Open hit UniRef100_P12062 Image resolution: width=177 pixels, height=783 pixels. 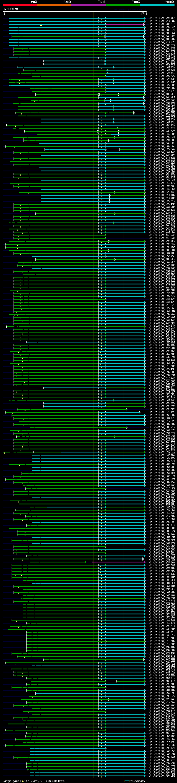click(x=162, y=702)
